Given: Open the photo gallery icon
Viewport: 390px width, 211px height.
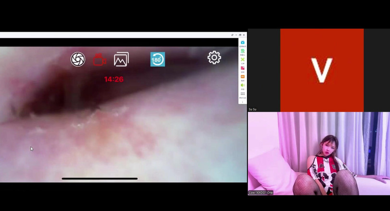Looking at the screenshot, I should point(122,59).
